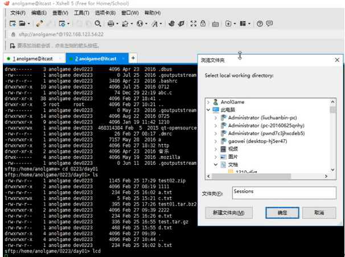This screenshot has height=257, width=345.
Task: Open the 文件(F) menu
Action: coord(18,13)
